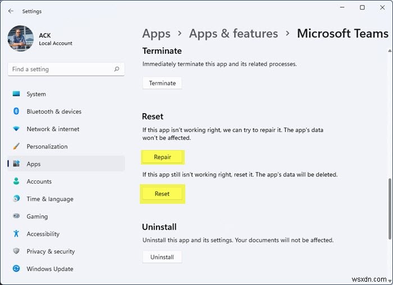Click the back arrow in Settings
Image resolution: width=393 pixels, height=285 pixels.
(x=11, y=11)
